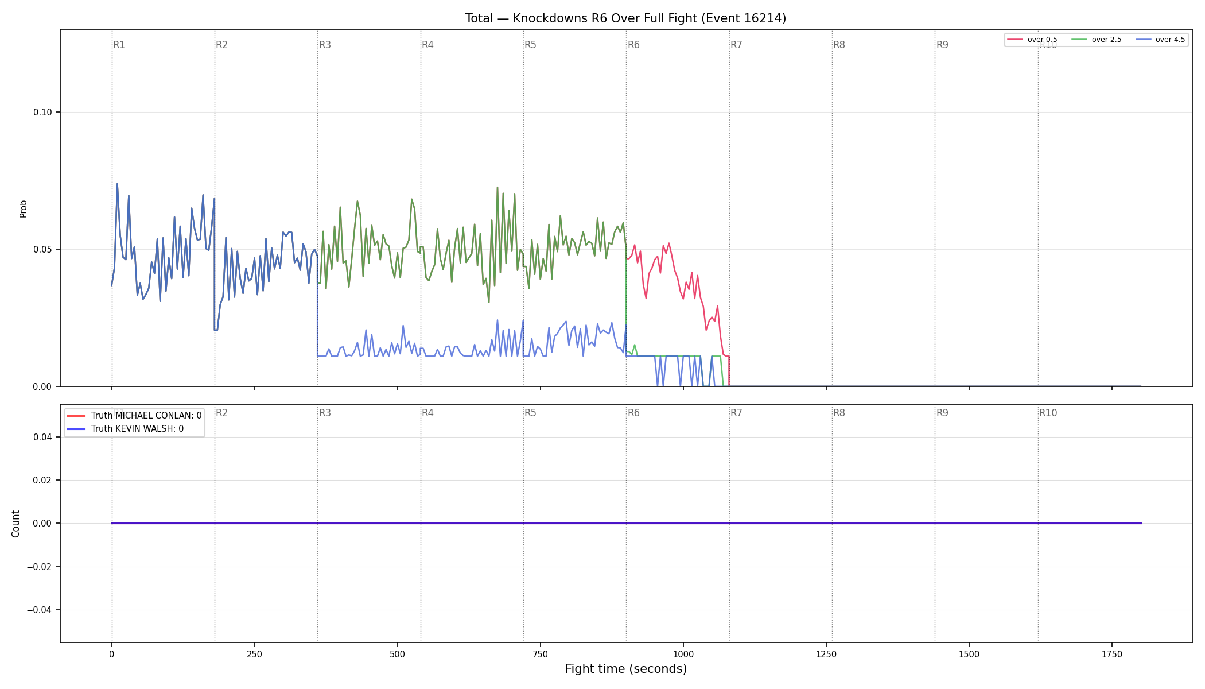The width and height of the screenshot is (1205, 689).
Task: Click the R9 round marker in top chart
Action: tap(942, 45)
